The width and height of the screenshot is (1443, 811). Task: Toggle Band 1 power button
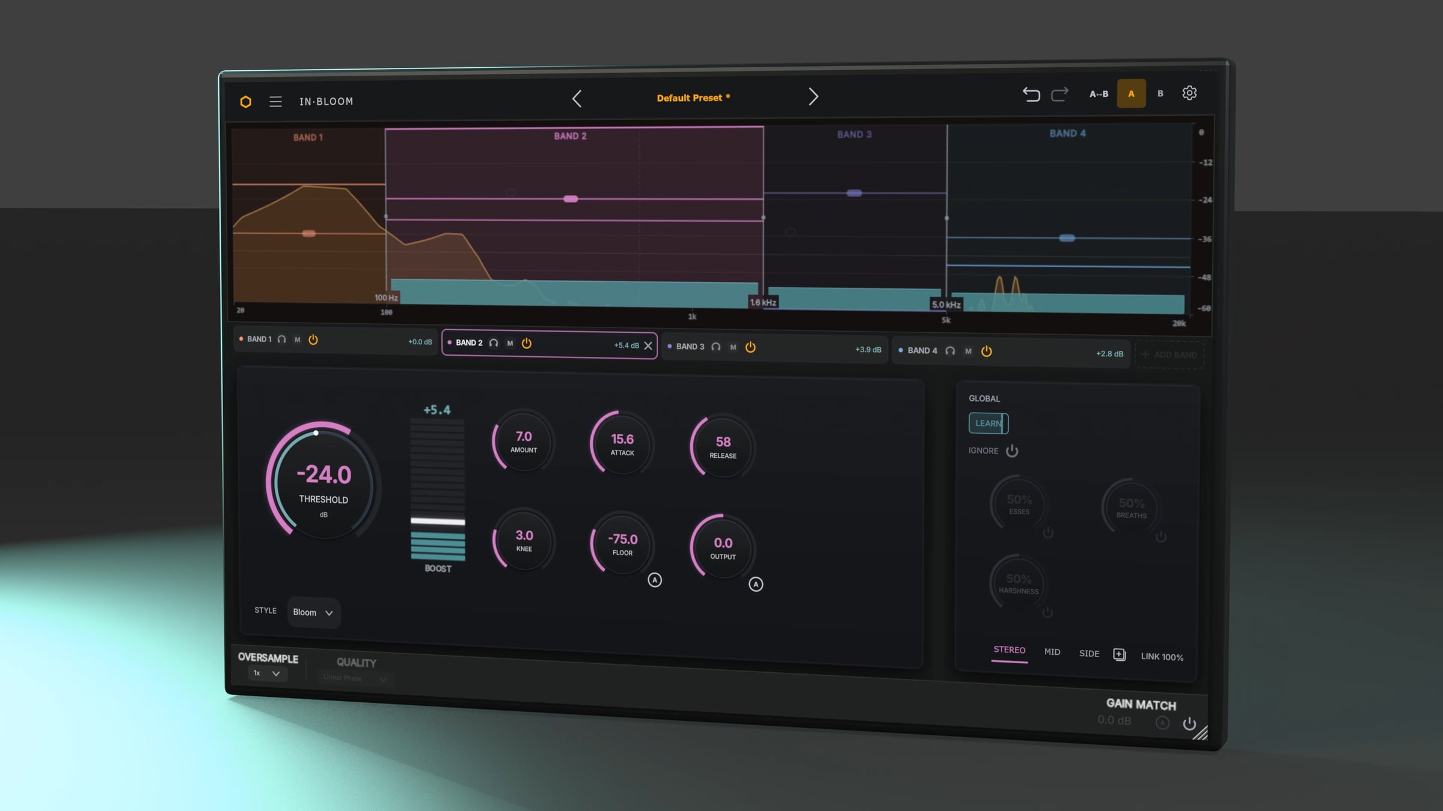313,339
